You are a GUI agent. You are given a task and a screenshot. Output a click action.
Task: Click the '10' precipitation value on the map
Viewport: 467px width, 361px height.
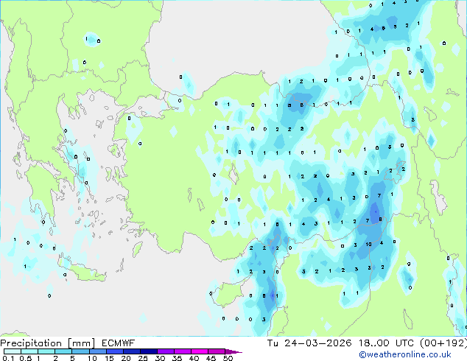tap(369, 245)
